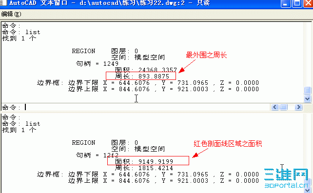313x193 pixels.
Task: Maximize the AutoCAD text window
Action: click(297, 3)
